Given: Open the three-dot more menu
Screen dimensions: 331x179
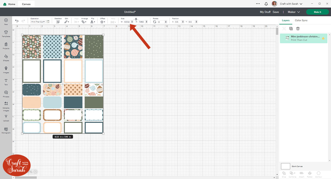Looking at the screenshot, I should [x=258, y=4].
